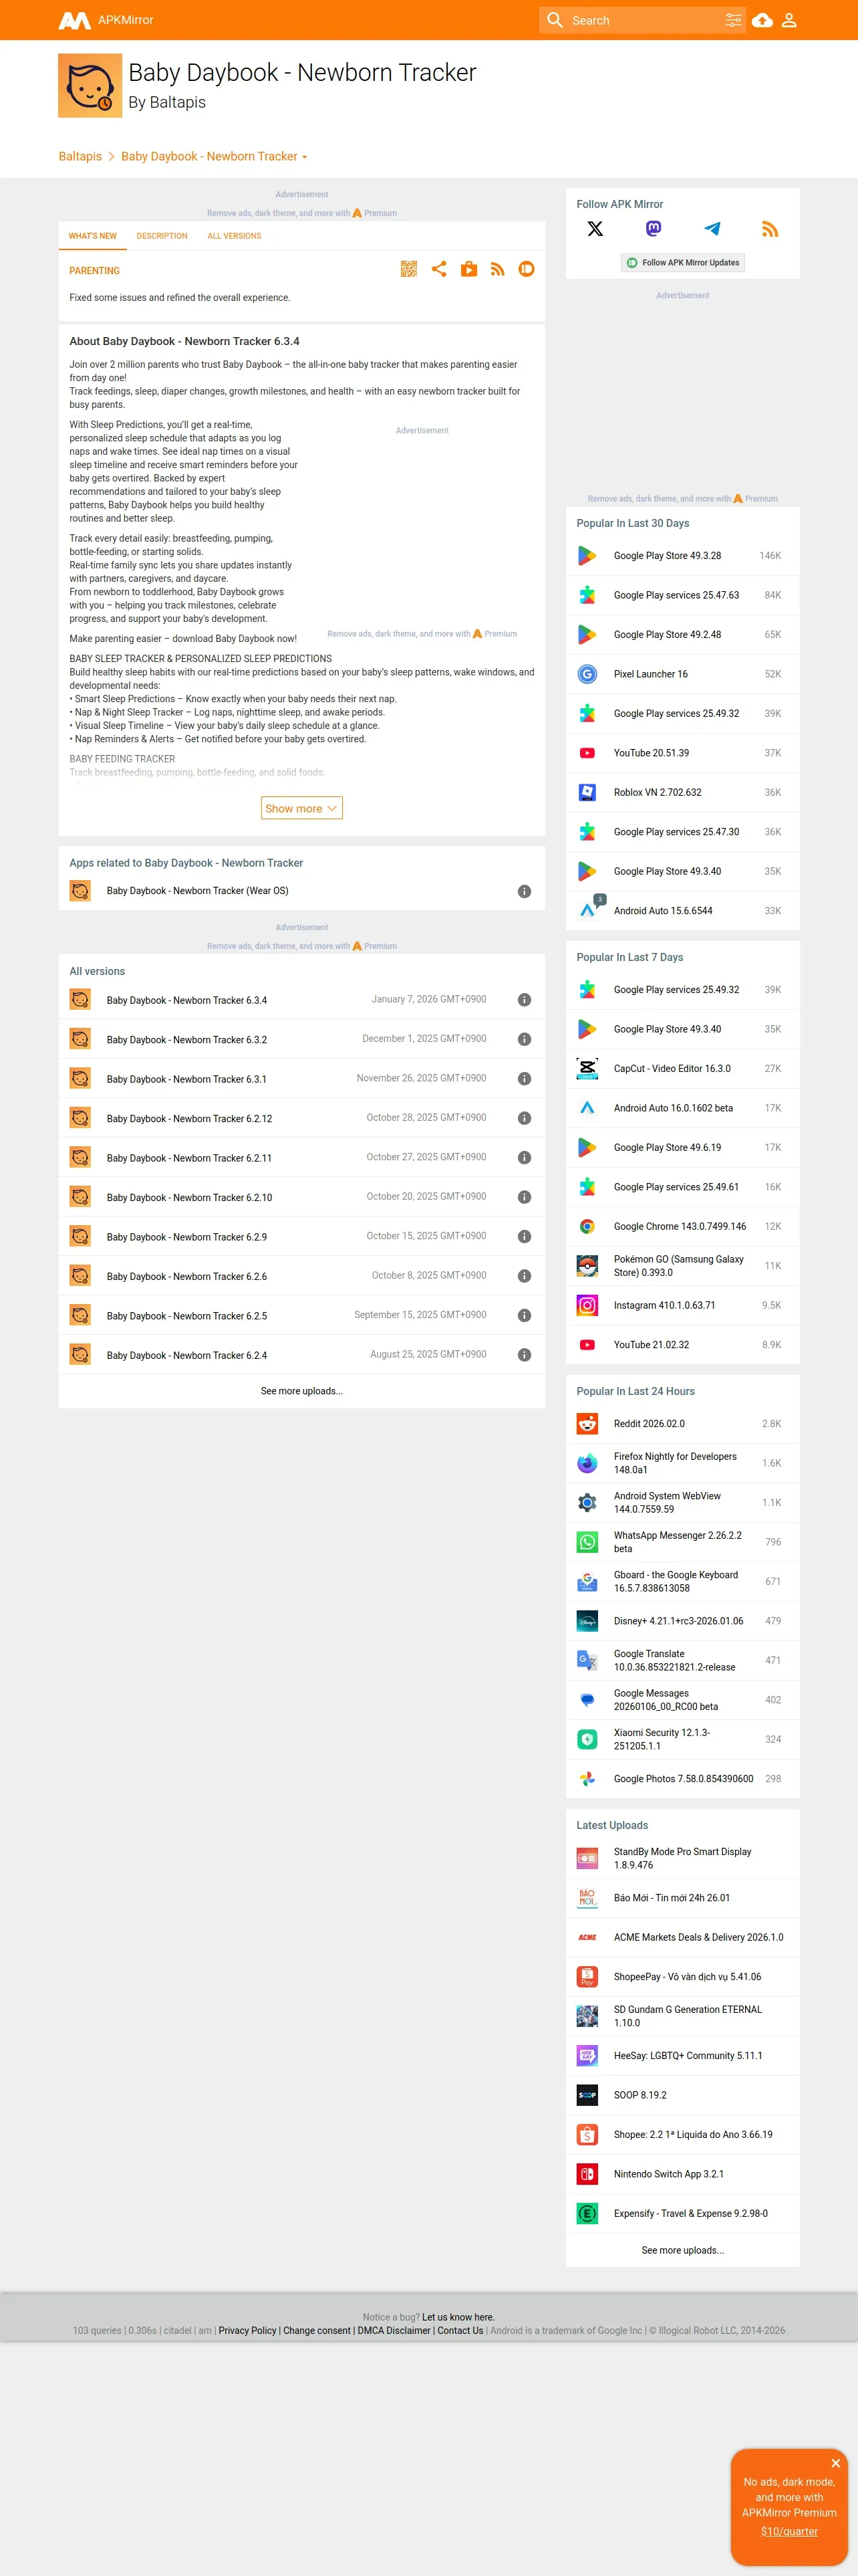The image size is (858, 2576).
Task: Click info icon for version 6.3.4
Action: coord(525,1000)
